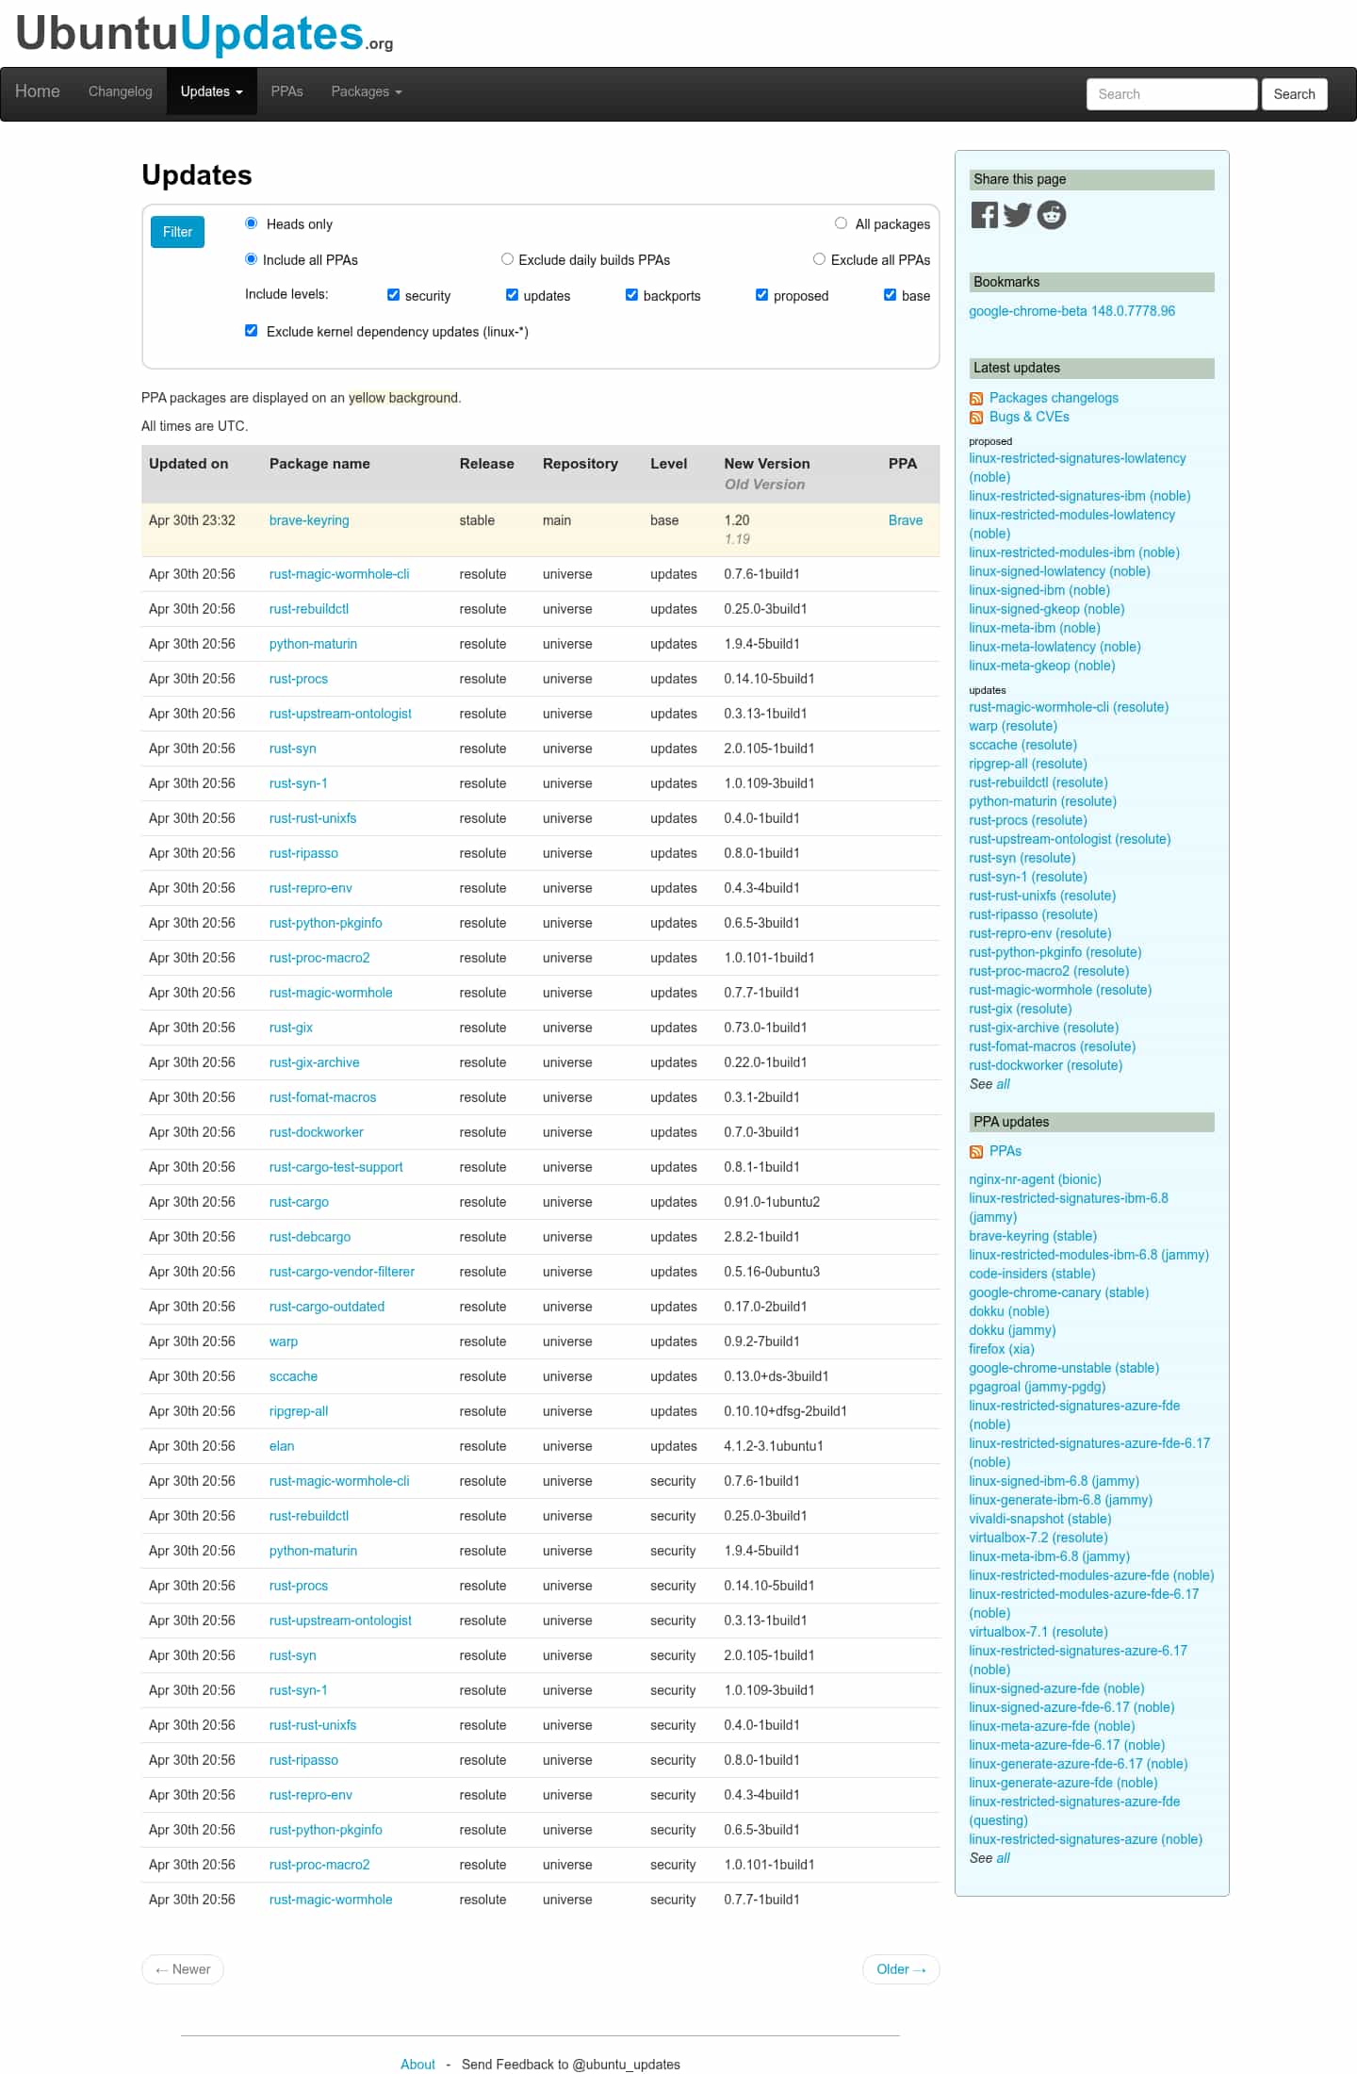Toggle the backports level checkbox
1357x2074 pixels.
(x=631, y=295)
